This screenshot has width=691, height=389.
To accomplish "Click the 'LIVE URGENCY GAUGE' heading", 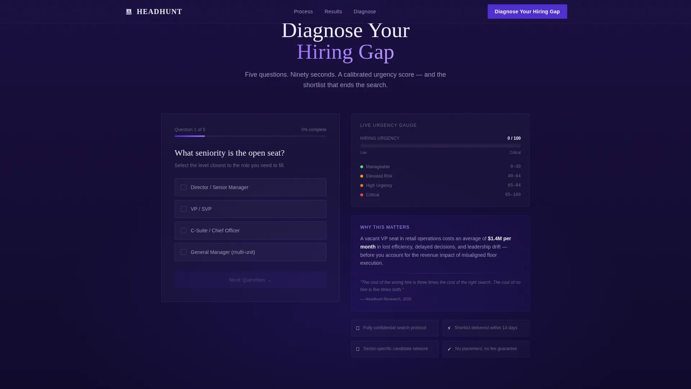I will (388, 125).
